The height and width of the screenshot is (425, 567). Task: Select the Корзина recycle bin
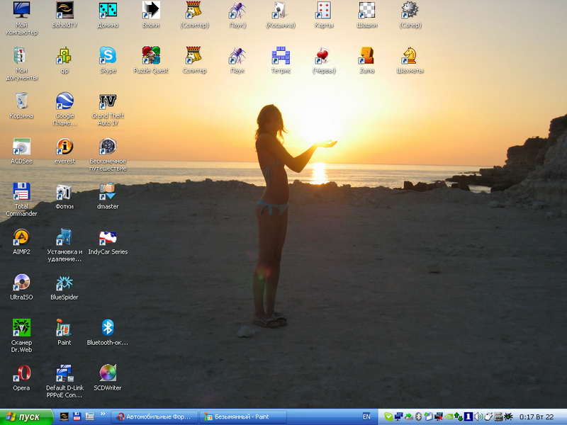pyautogui.click(x=21, y=101)
